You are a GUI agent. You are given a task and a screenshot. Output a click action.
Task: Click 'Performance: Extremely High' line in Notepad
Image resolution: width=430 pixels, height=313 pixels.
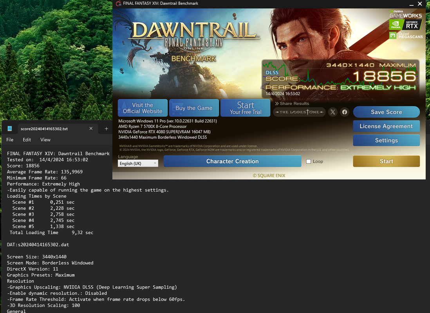point(43,184)
